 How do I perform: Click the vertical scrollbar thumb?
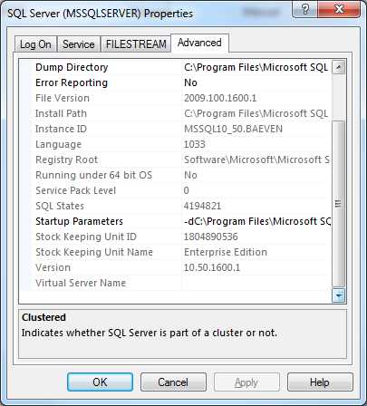[339, 204]
